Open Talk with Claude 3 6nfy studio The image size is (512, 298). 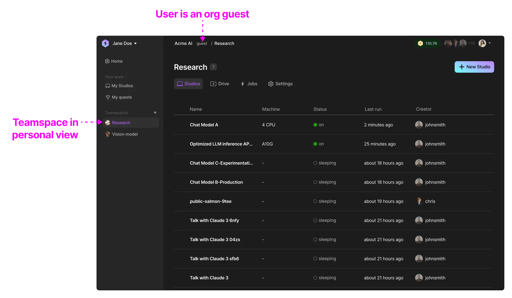[x=214, y=221]
